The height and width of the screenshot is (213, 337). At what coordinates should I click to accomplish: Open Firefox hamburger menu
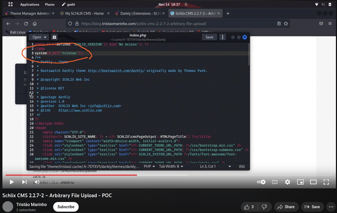330,24
